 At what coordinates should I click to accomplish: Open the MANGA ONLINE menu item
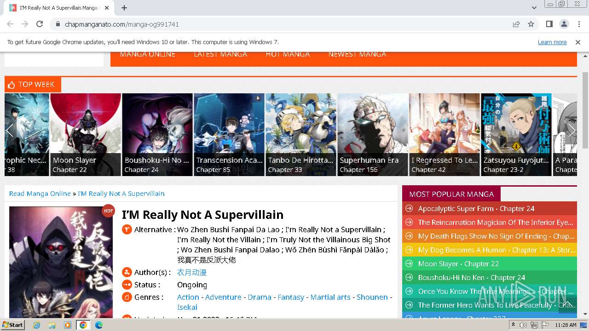[x=148, y=54]
